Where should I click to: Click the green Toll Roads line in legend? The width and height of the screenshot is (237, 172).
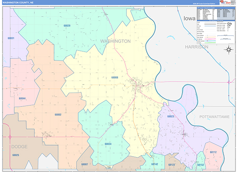pyautogui.click(x=210, y=43)
